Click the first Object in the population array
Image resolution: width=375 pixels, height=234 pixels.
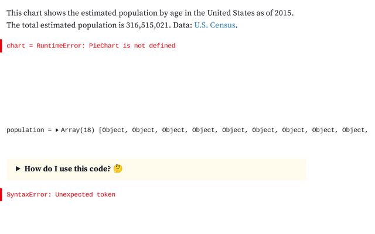114,130
